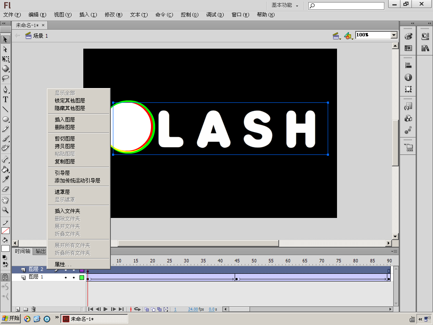
Task: Select the Subselection (white arrow) tool
Action: point(5,49)
